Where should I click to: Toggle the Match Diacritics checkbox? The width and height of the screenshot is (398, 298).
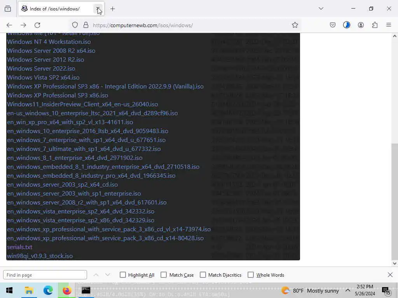203,275
